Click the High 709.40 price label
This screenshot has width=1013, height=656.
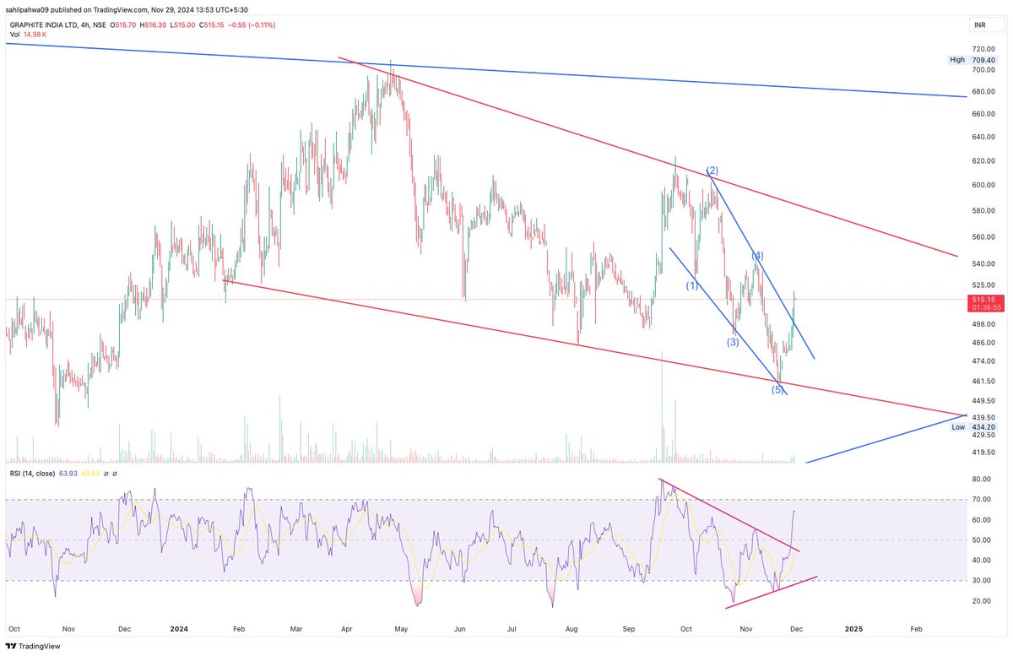pos(972,60)
